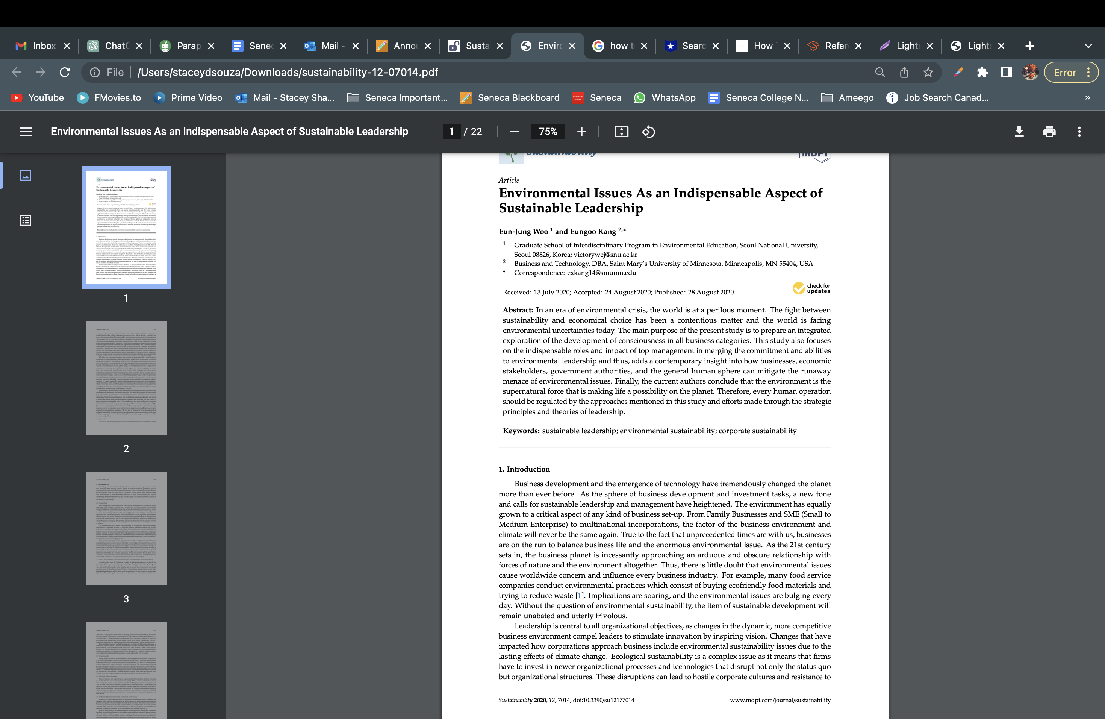The image size is (1105, 719).
Task: Go forward in browser history
Action: click(41, 72)
